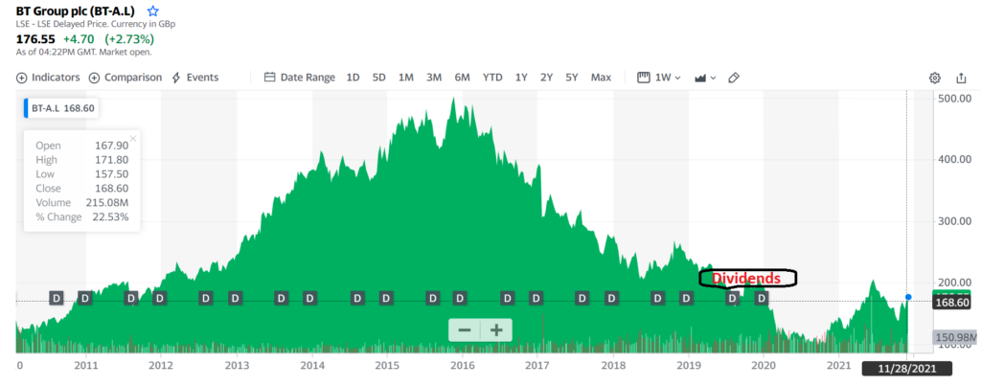Screen dimensions: 981x386
Task: Select the 2Y time range
Action: [x=547, y=78]
